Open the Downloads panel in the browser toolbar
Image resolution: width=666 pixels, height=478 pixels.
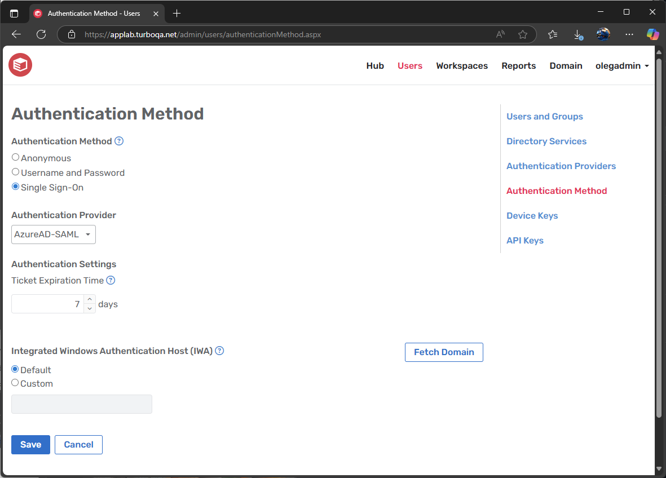coord(577,34)
